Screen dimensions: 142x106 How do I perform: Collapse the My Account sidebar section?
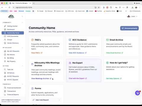pos(22,48)
